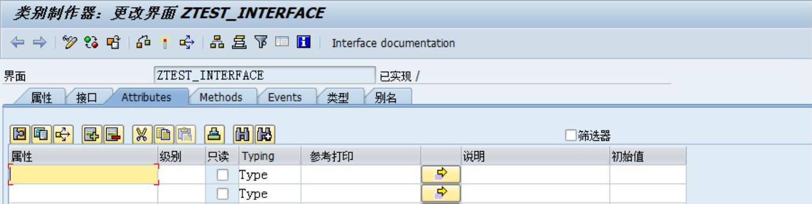This screenshot has height=204, width=812.
Task: Click the 说明 column header
Action: [x=535, y=157]
